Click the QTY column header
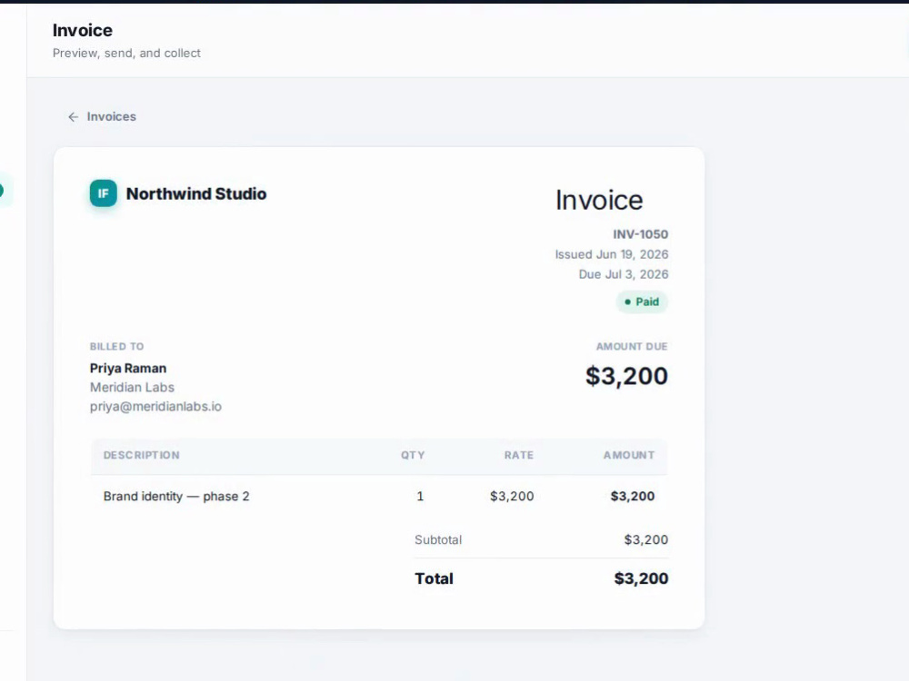Image resolution: width=909 pixels, height=681 pixels. point(413,455)
